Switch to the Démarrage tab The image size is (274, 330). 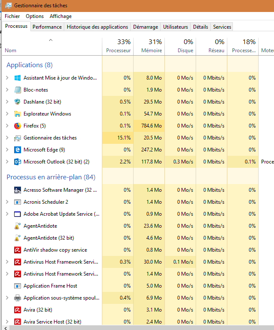coord(146,27)
